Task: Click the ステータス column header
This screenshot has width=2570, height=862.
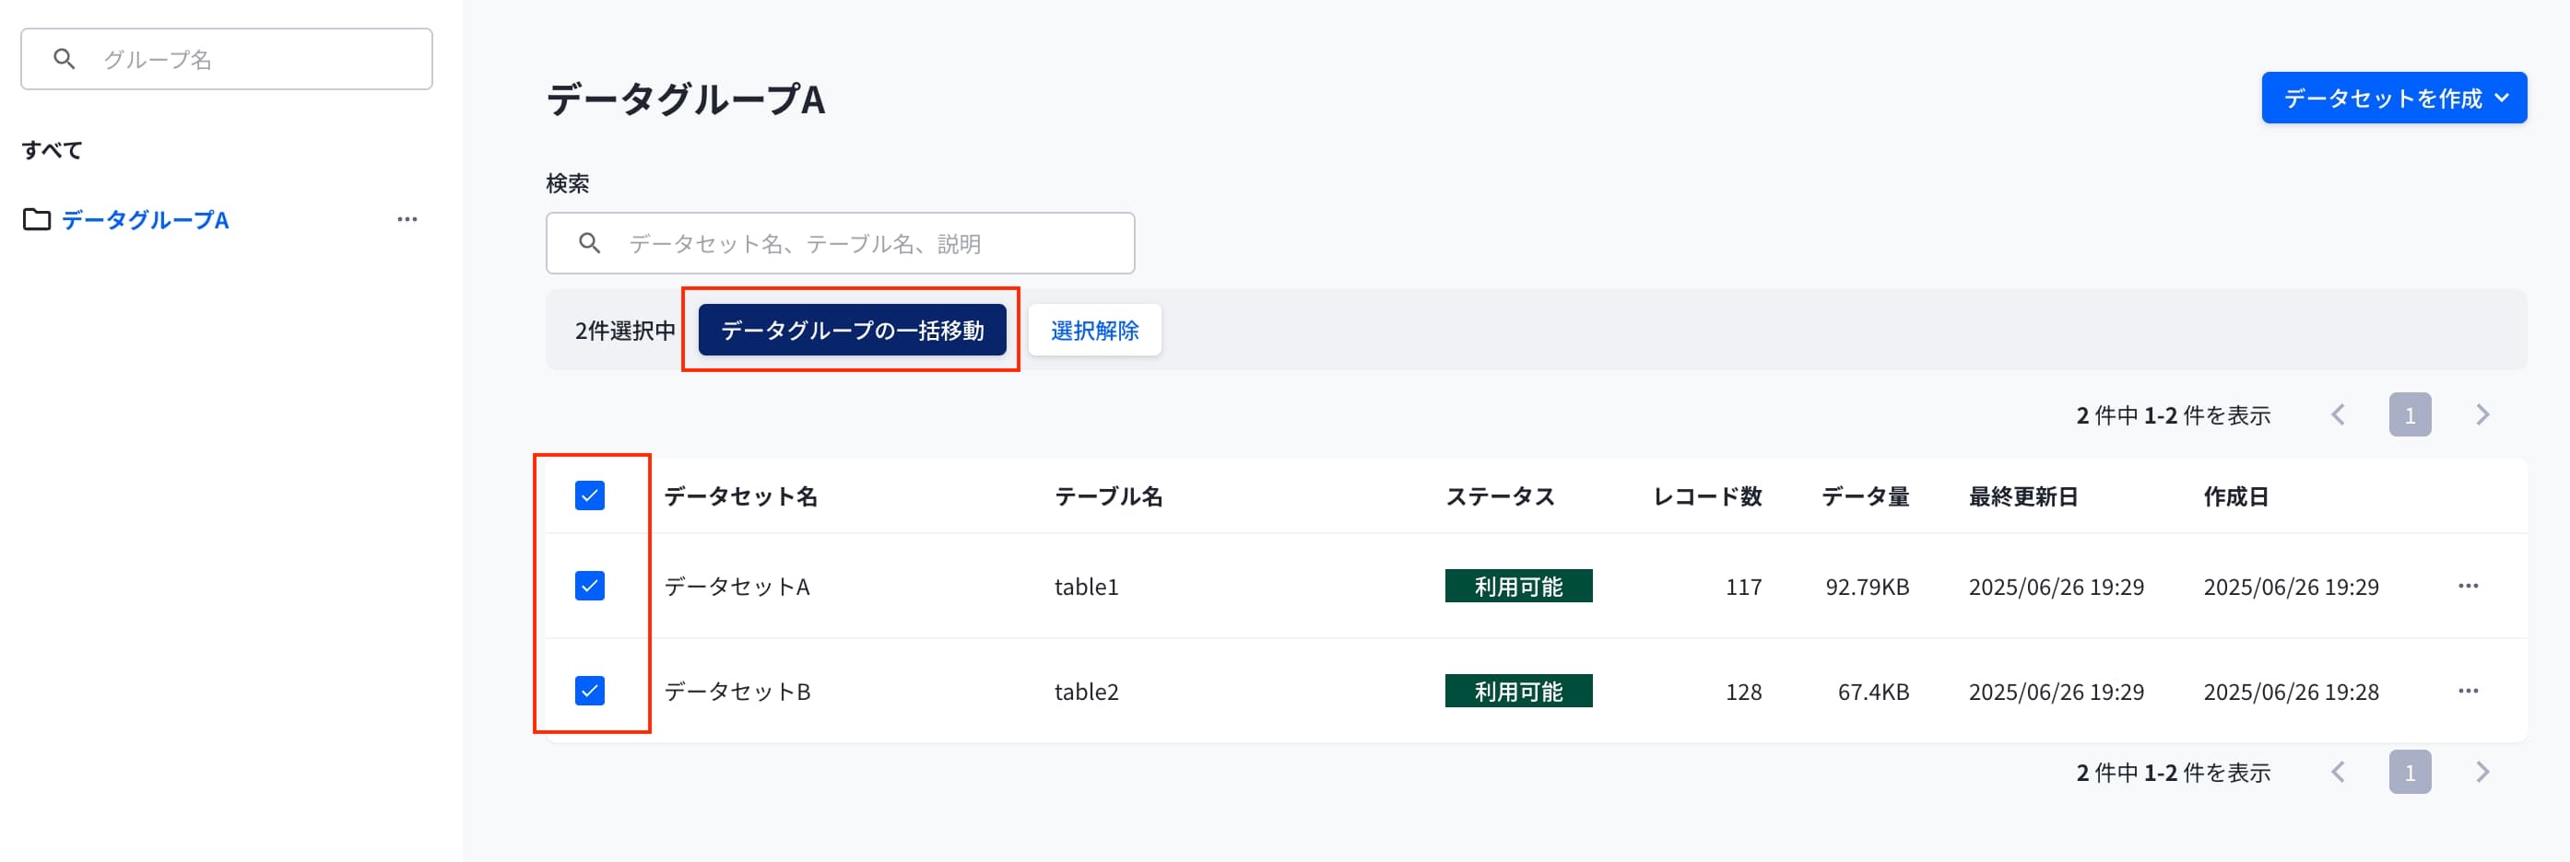Action: pyautogui.click(x=1501, y=496)
